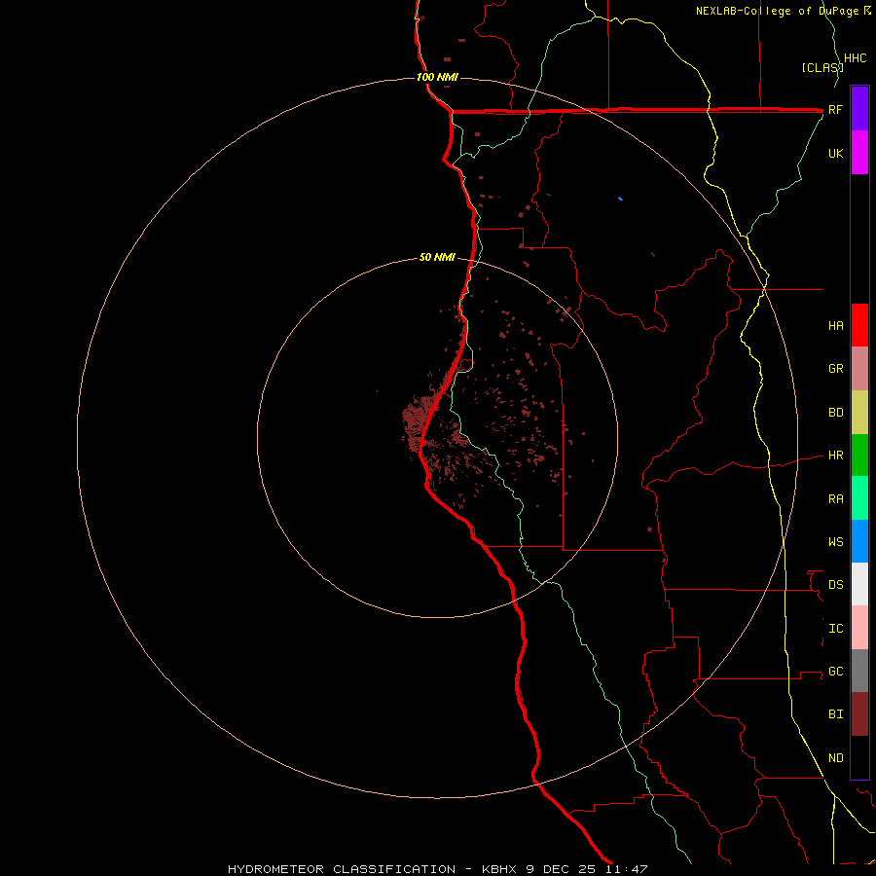The height and width of the screenshot is (876, 876).
Task: Click the pink GR legend swatch
Action: (859, 369)
